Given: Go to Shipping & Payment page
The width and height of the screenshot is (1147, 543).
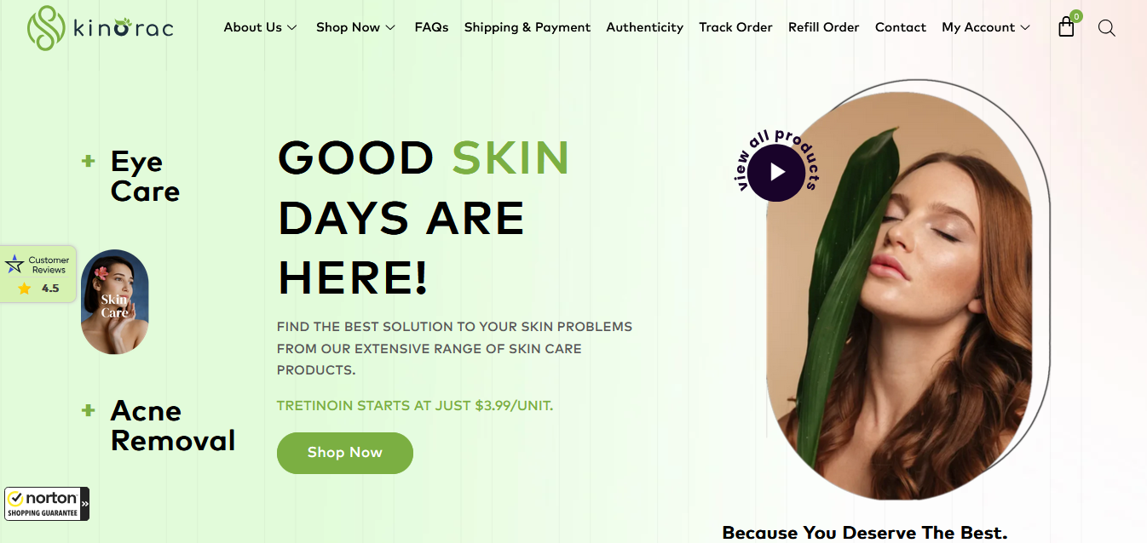Looking at the screenshot, I should [527, 27].
